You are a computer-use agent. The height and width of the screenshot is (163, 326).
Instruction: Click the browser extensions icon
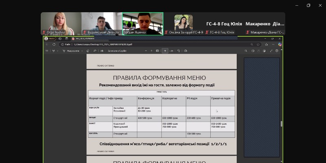[x=267, y=44]
